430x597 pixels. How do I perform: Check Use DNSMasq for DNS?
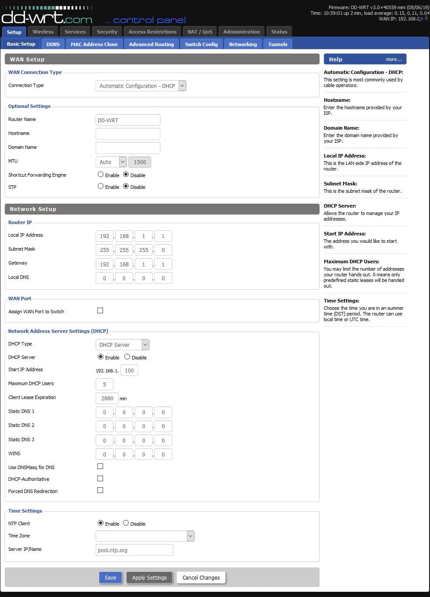tap(100, 466)
